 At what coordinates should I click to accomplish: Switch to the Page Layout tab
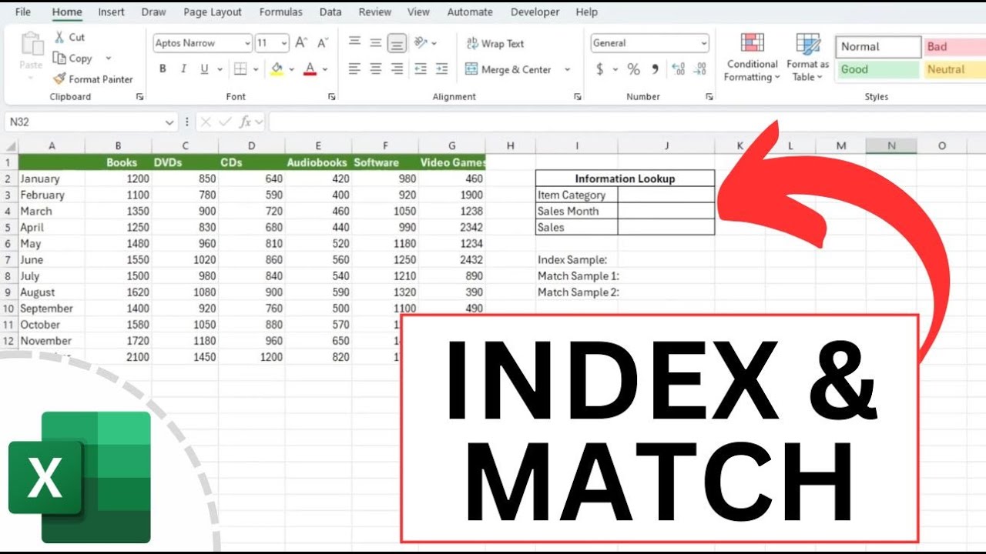point(213,12)
